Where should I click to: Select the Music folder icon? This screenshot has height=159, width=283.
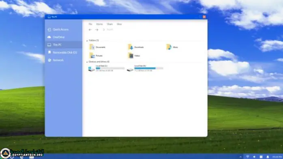tap(169, 47)
